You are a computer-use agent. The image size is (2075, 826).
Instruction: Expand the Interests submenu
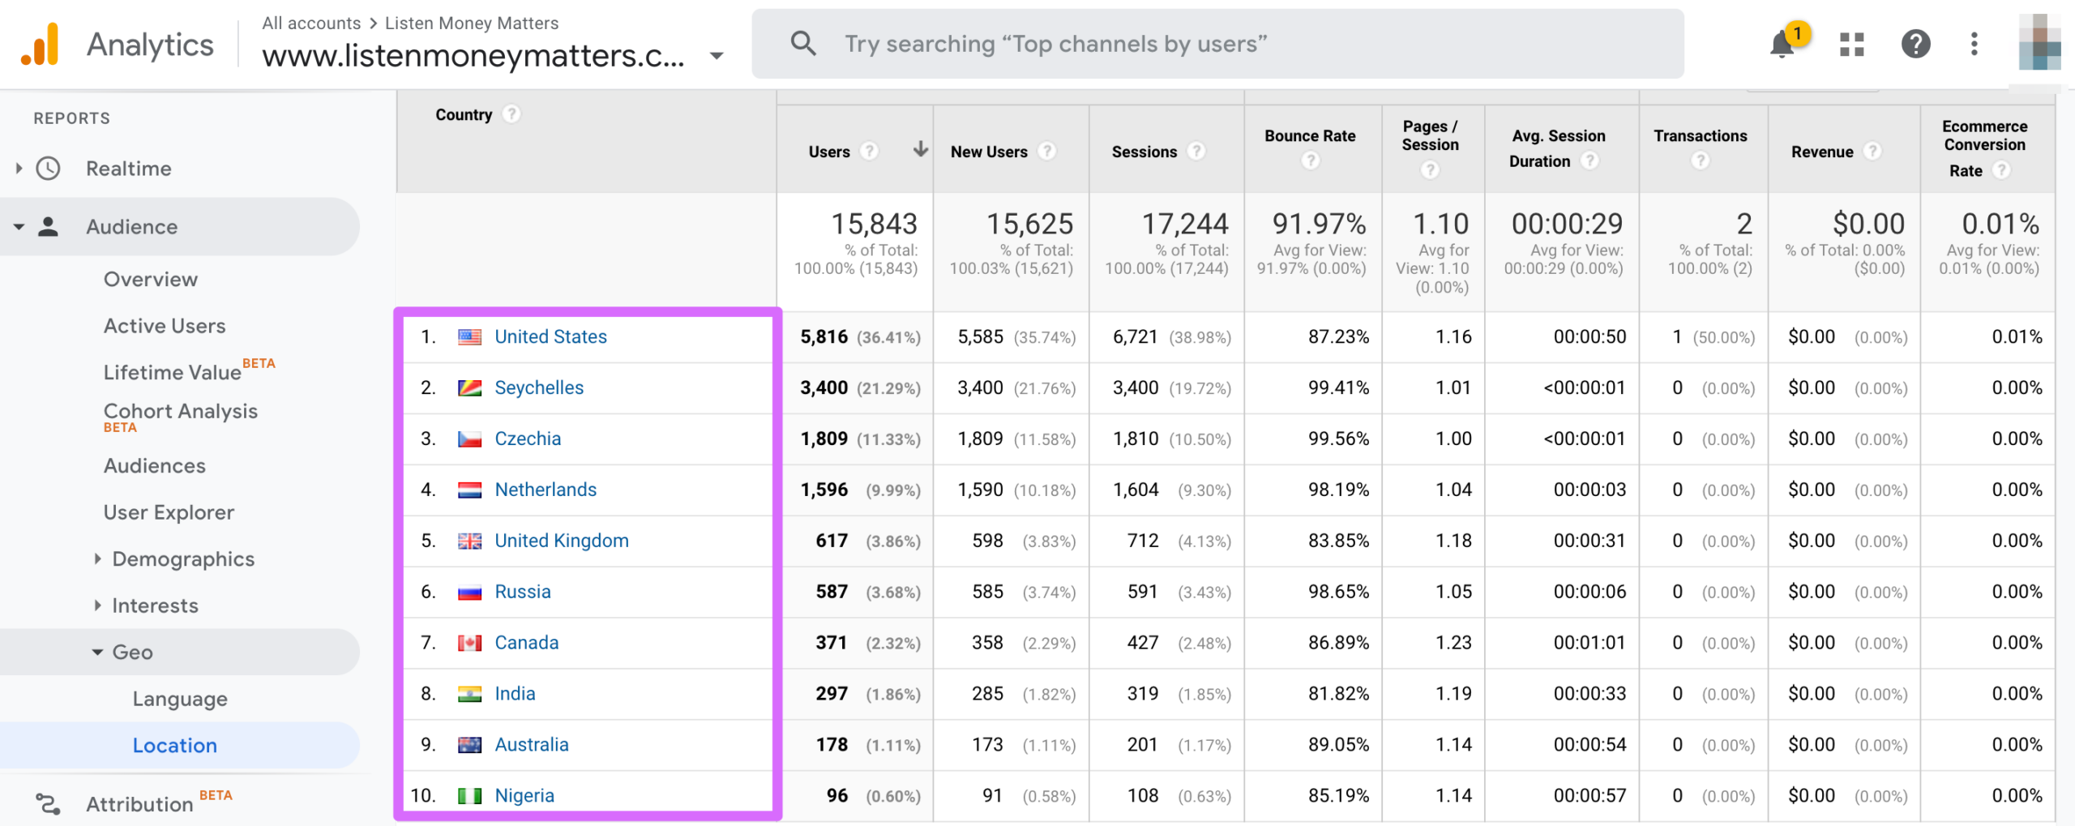point(97,605)
